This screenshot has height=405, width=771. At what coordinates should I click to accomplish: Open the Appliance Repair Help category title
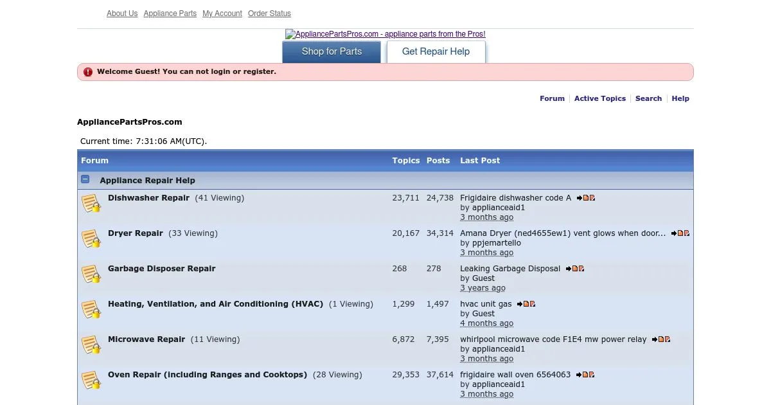tap(148, 181)
